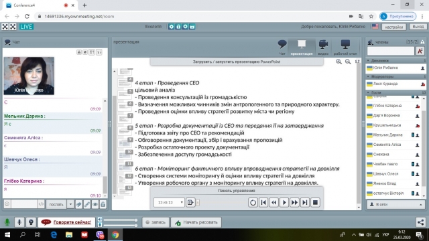Open File Explorer from the taskbar
This screenshot has width=429, height=241.
point(69,235)
